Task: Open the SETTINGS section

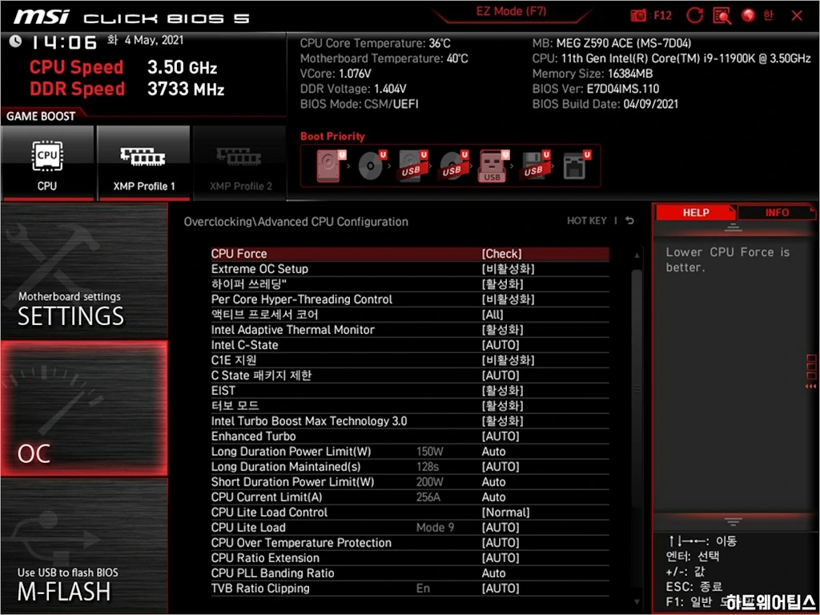Action: point(84,272)
